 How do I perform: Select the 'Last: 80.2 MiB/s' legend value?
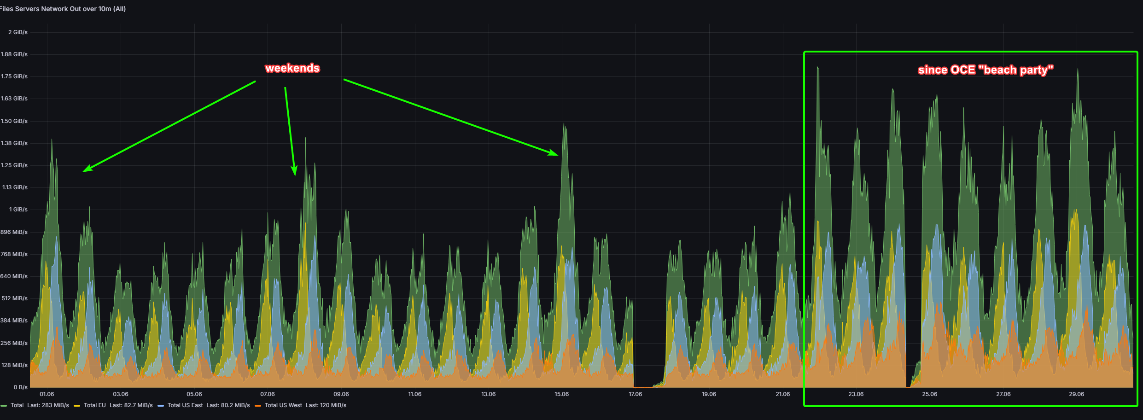228,405
